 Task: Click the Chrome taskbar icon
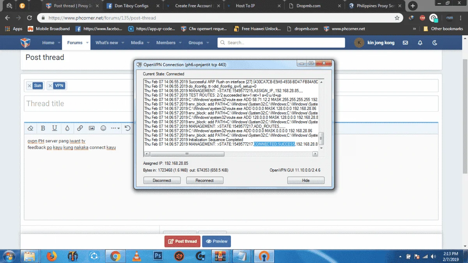[x=115, y=256]
